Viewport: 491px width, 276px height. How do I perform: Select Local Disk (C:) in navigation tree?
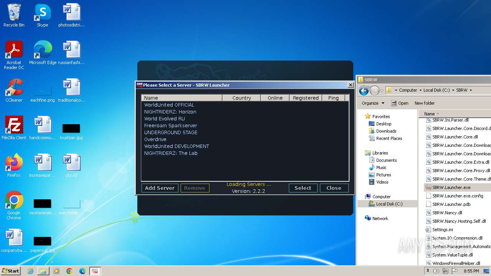tap(385, 204)
